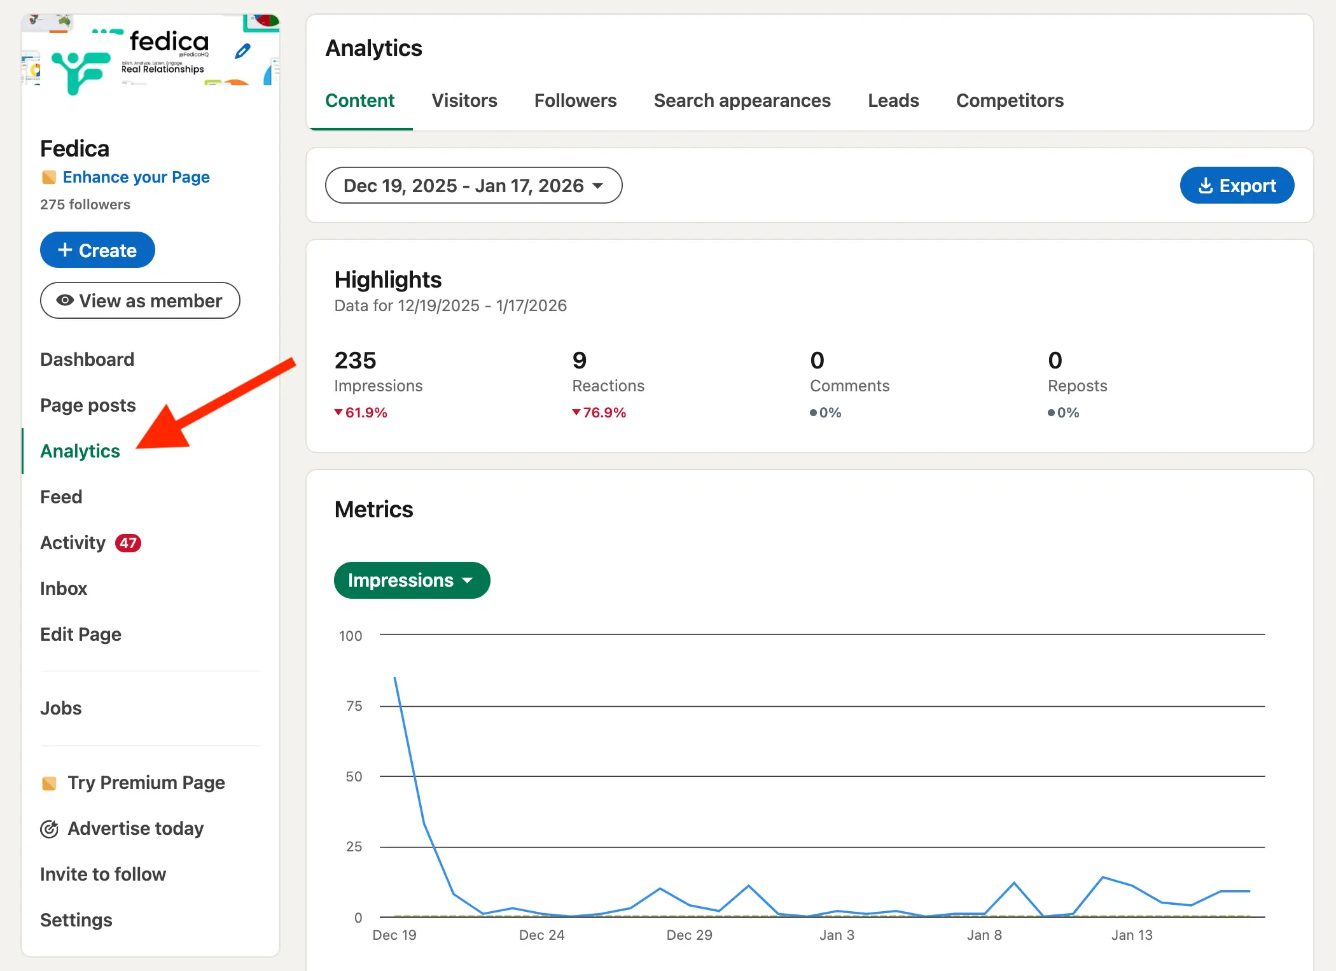The height and width of the screenshot is (971, 1336).
Task: Open the Competitors tab
Action: 1010,101
